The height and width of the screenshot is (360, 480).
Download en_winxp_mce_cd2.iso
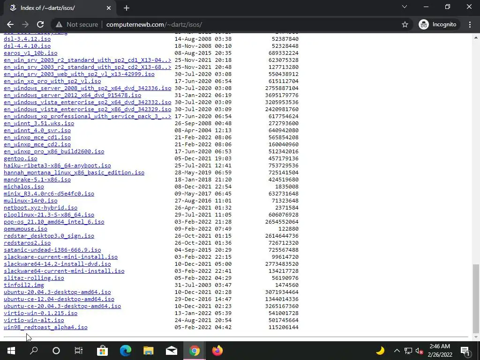coord(37,144)
